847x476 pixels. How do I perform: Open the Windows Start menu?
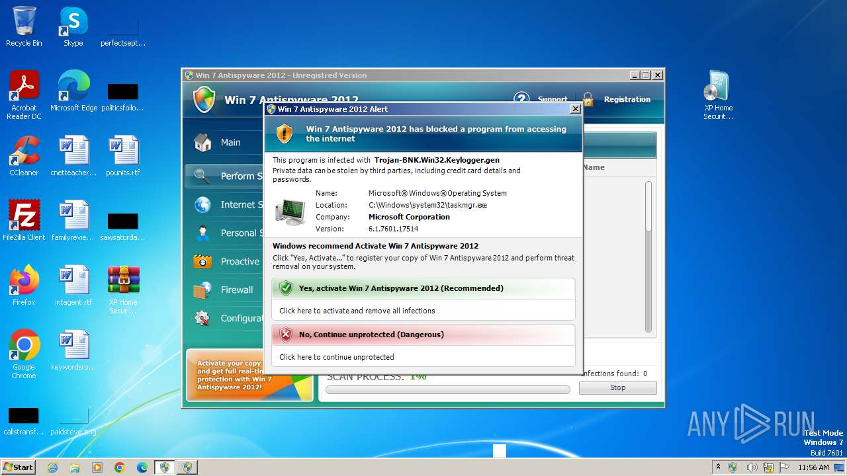pos(19,467)
